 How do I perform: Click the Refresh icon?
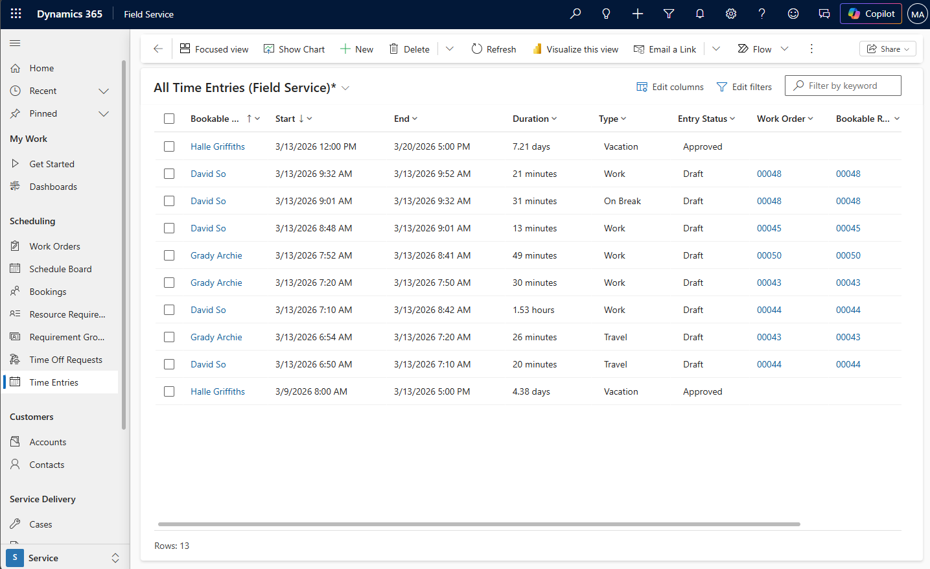[x=493, y=49]
